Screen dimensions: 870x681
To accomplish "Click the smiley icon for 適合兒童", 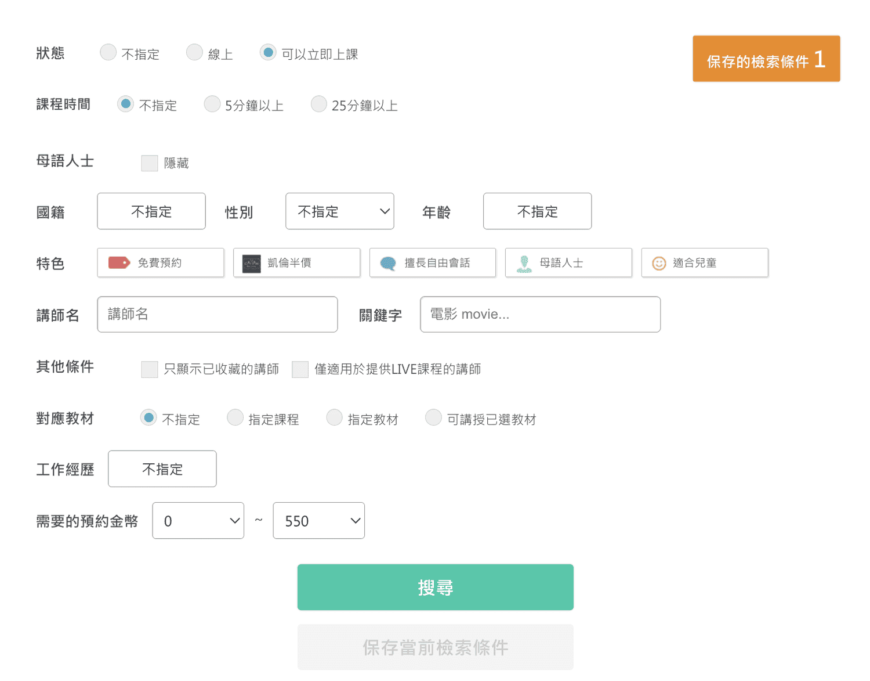I will (659, 264).
